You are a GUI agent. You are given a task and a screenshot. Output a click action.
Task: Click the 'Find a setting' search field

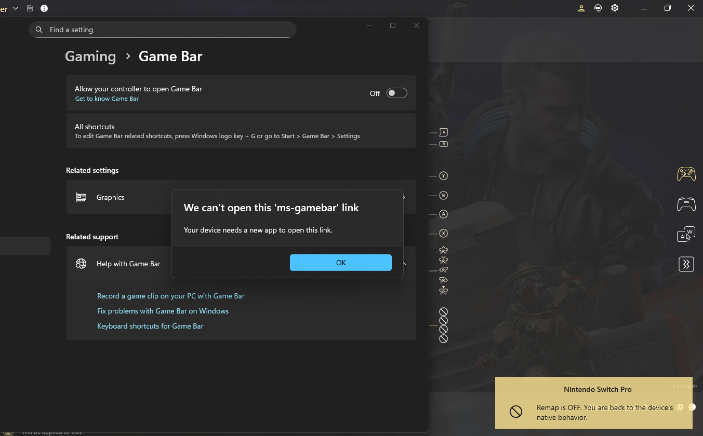point(163,30)
